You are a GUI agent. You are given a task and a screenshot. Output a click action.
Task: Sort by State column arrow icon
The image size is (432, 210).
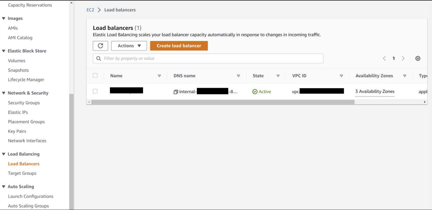pos(278,76)
